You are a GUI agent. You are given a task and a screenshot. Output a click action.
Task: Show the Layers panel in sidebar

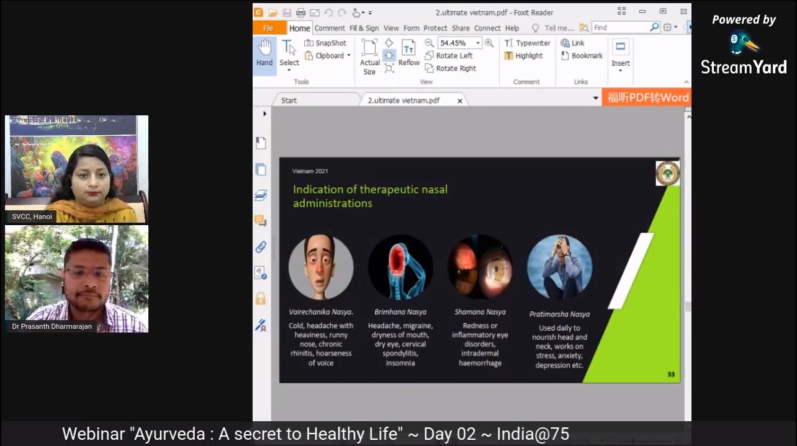point(261,195)
